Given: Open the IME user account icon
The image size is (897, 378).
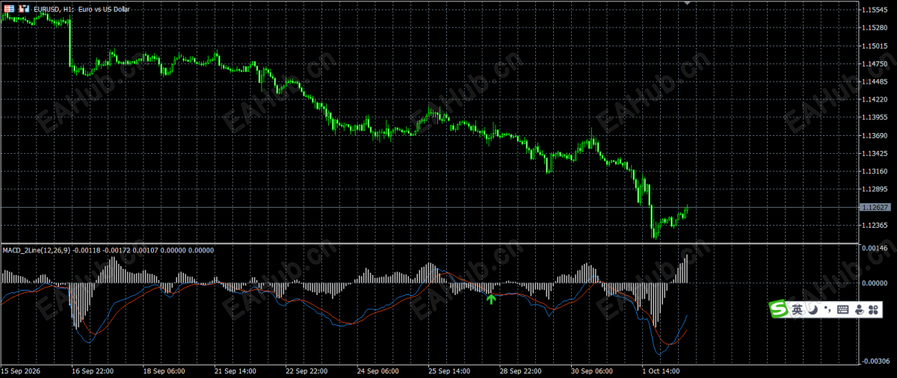Looking at the screenshot, I should coord(859,309).
